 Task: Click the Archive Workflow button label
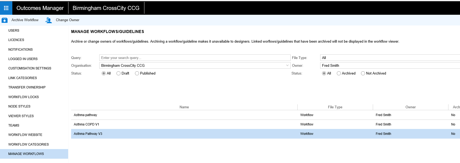pyautogui.click(x=25, y=20)
